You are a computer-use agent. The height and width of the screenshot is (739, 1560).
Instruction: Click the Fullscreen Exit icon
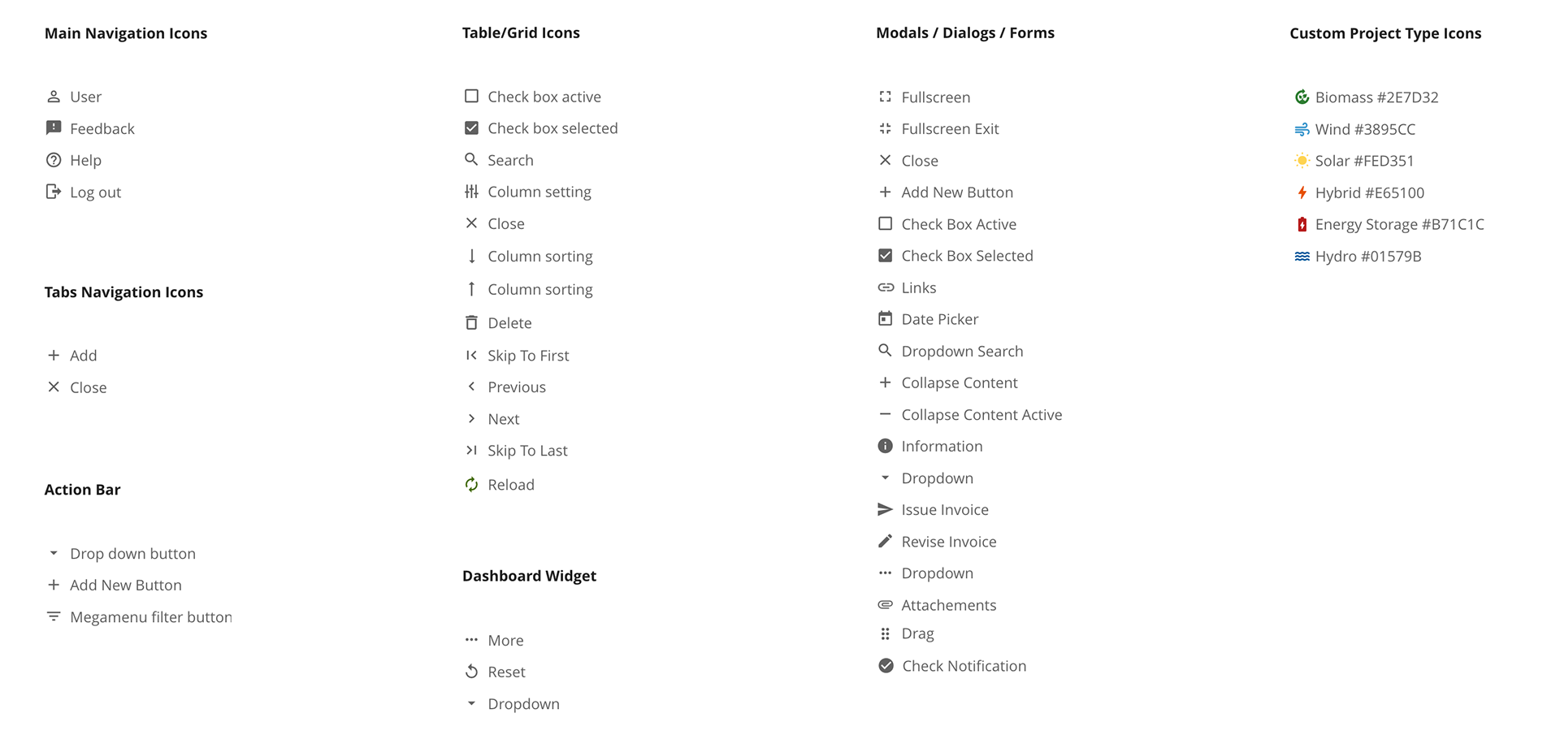click(886, 128)
